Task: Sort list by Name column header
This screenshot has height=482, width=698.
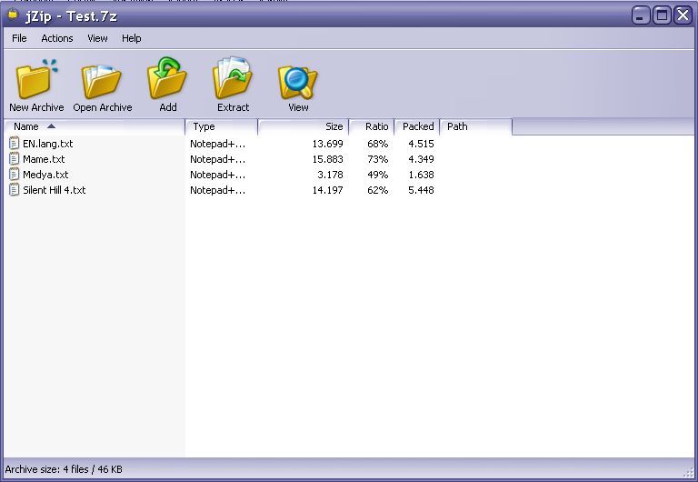Action: (94, 127)
